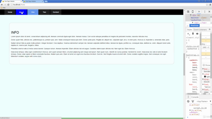The height and width of the screenshot is (119, 212).
Task: Open the bootstrap.css source link
Action: (x=193, y=55)
